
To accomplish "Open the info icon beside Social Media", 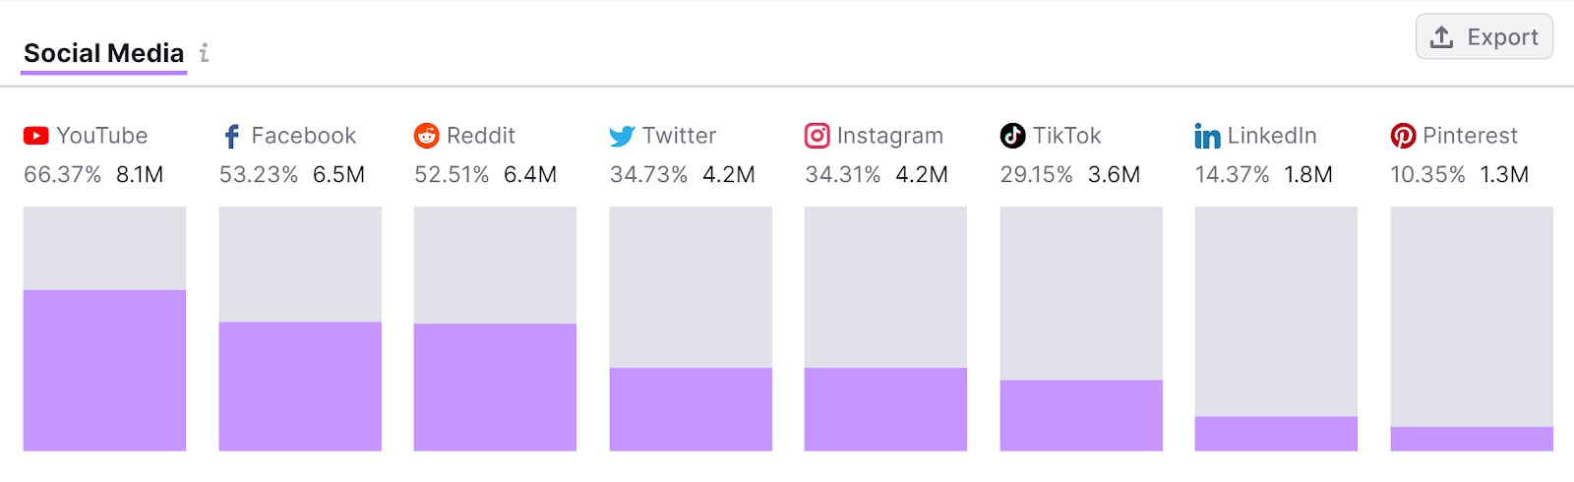I will 204,53.
